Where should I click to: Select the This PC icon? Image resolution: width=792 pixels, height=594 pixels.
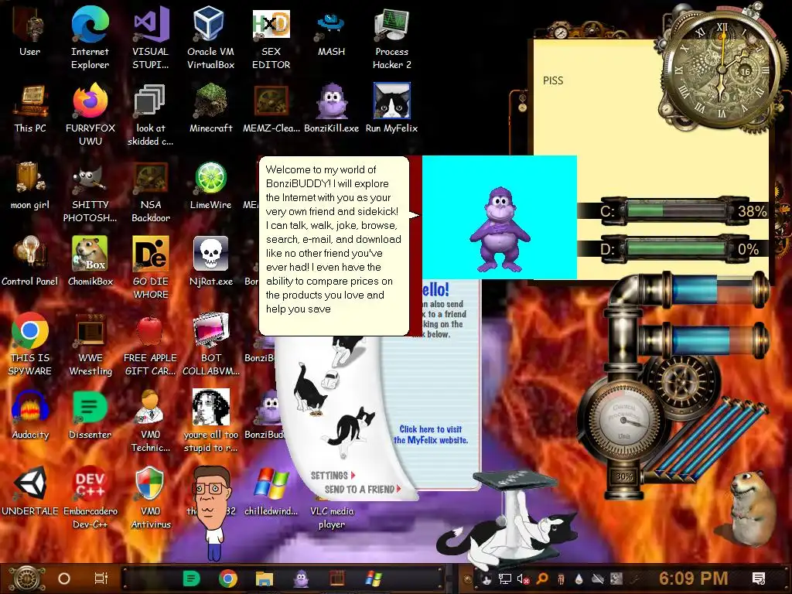tap(30, 108)
